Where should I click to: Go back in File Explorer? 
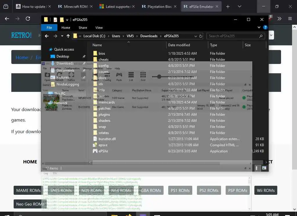[x=47, y=36]
